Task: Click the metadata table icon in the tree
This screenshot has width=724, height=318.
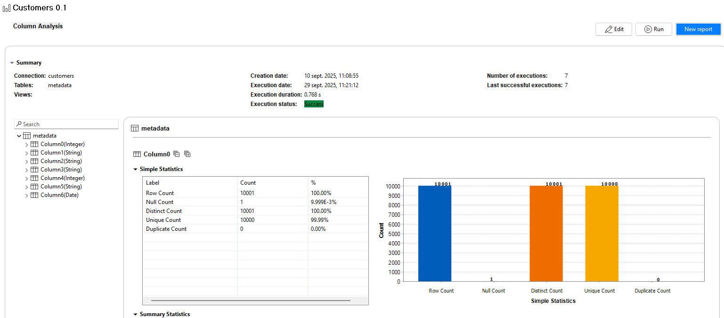Action: pyautogui.click(x=27, y=135)
